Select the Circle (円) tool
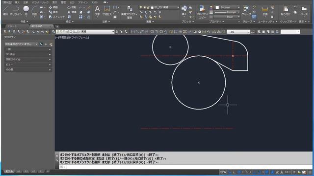 (26, 10)
